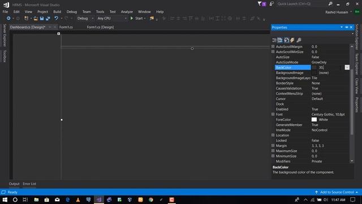
Task: Switch to the Form1.cs tab
Action: pyautogui.click(x=66, y=27)
